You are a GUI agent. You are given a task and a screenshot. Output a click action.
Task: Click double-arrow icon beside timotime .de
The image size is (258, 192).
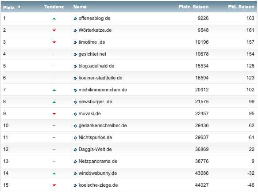pyautogui.click(x=75, y=43)
